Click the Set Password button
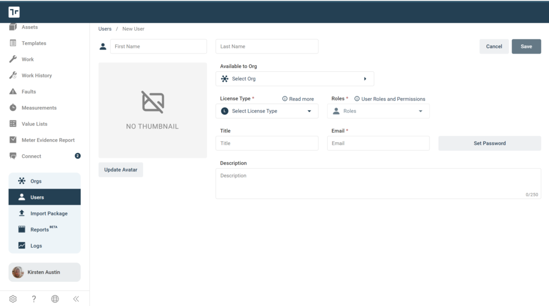The width and height of the screenshot is (549, 306). pyautogui.click(x=489, y=143)
